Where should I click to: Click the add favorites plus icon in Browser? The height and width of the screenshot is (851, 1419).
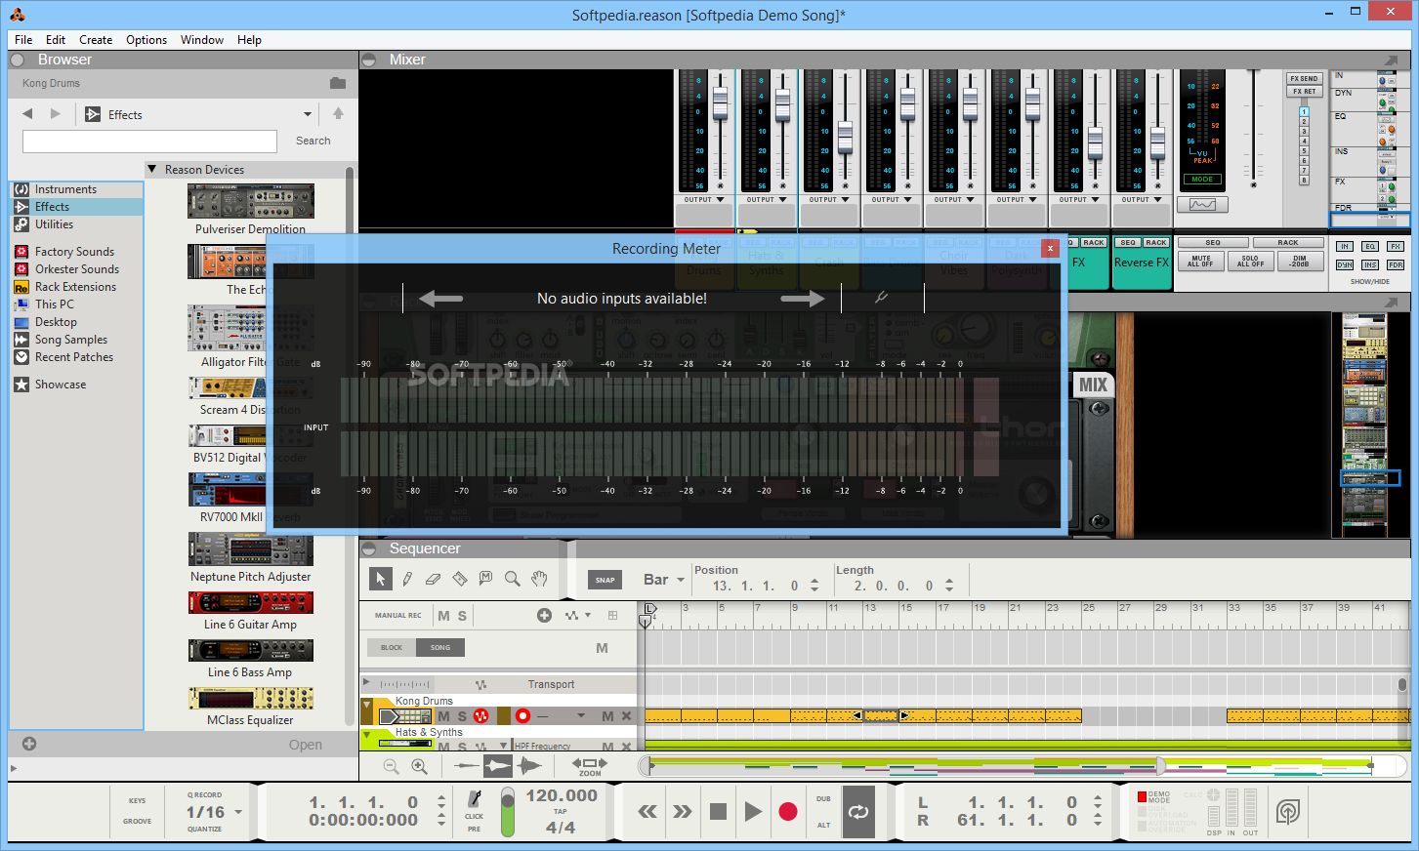[x=29, y=744]
